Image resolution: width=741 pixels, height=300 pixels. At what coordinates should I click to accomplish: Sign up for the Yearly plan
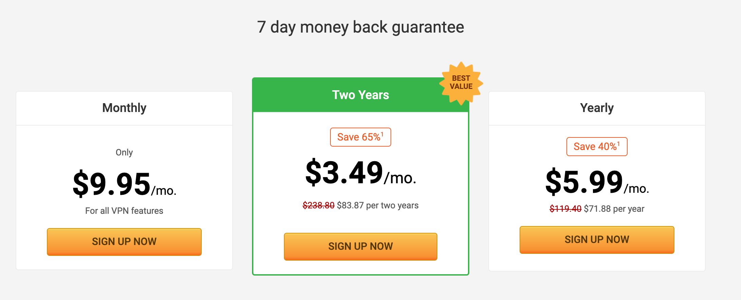click(597, 240)
